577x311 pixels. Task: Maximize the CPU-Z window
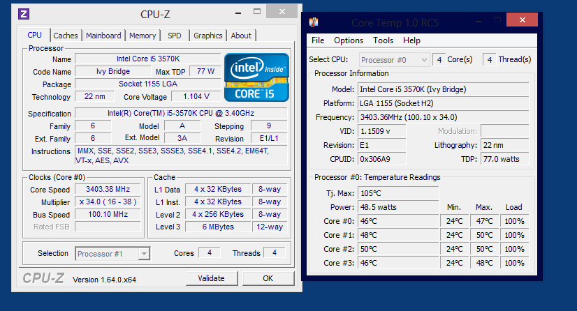pyautogui.click(x=257, y=12)
